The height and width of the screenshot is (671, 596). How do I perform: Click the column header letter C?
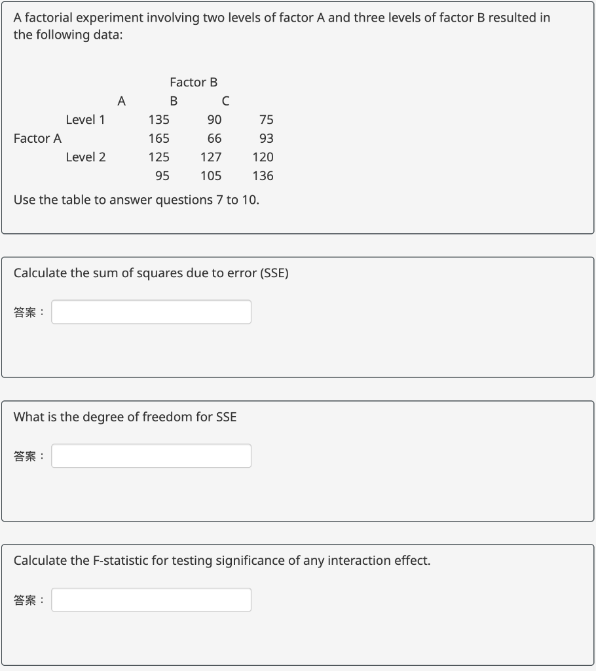point(225,101)
